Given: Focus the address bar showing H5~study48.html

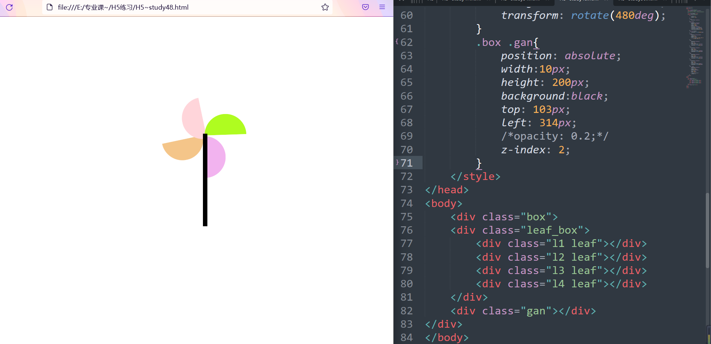Looking at the screenshot, I should click(x=187, y=7).
